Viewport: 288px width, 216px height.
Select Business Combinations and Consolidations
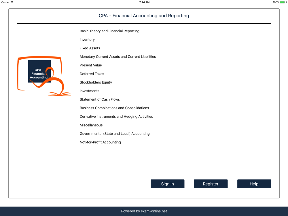tap(114, 108)
